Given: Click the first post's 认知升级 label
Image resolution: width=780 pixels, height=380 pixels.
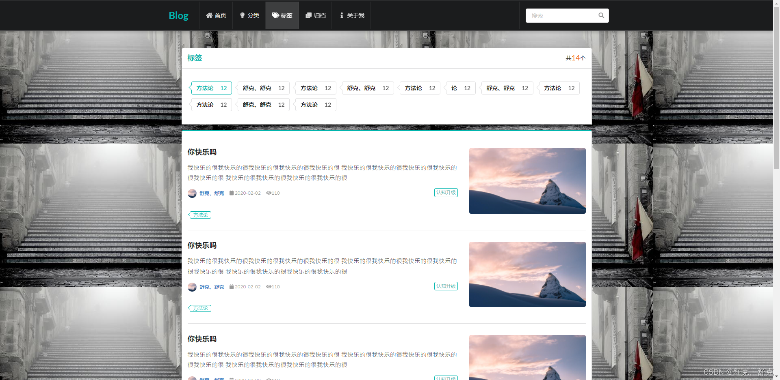Looking at the screenshot, I should pos(446,193).
